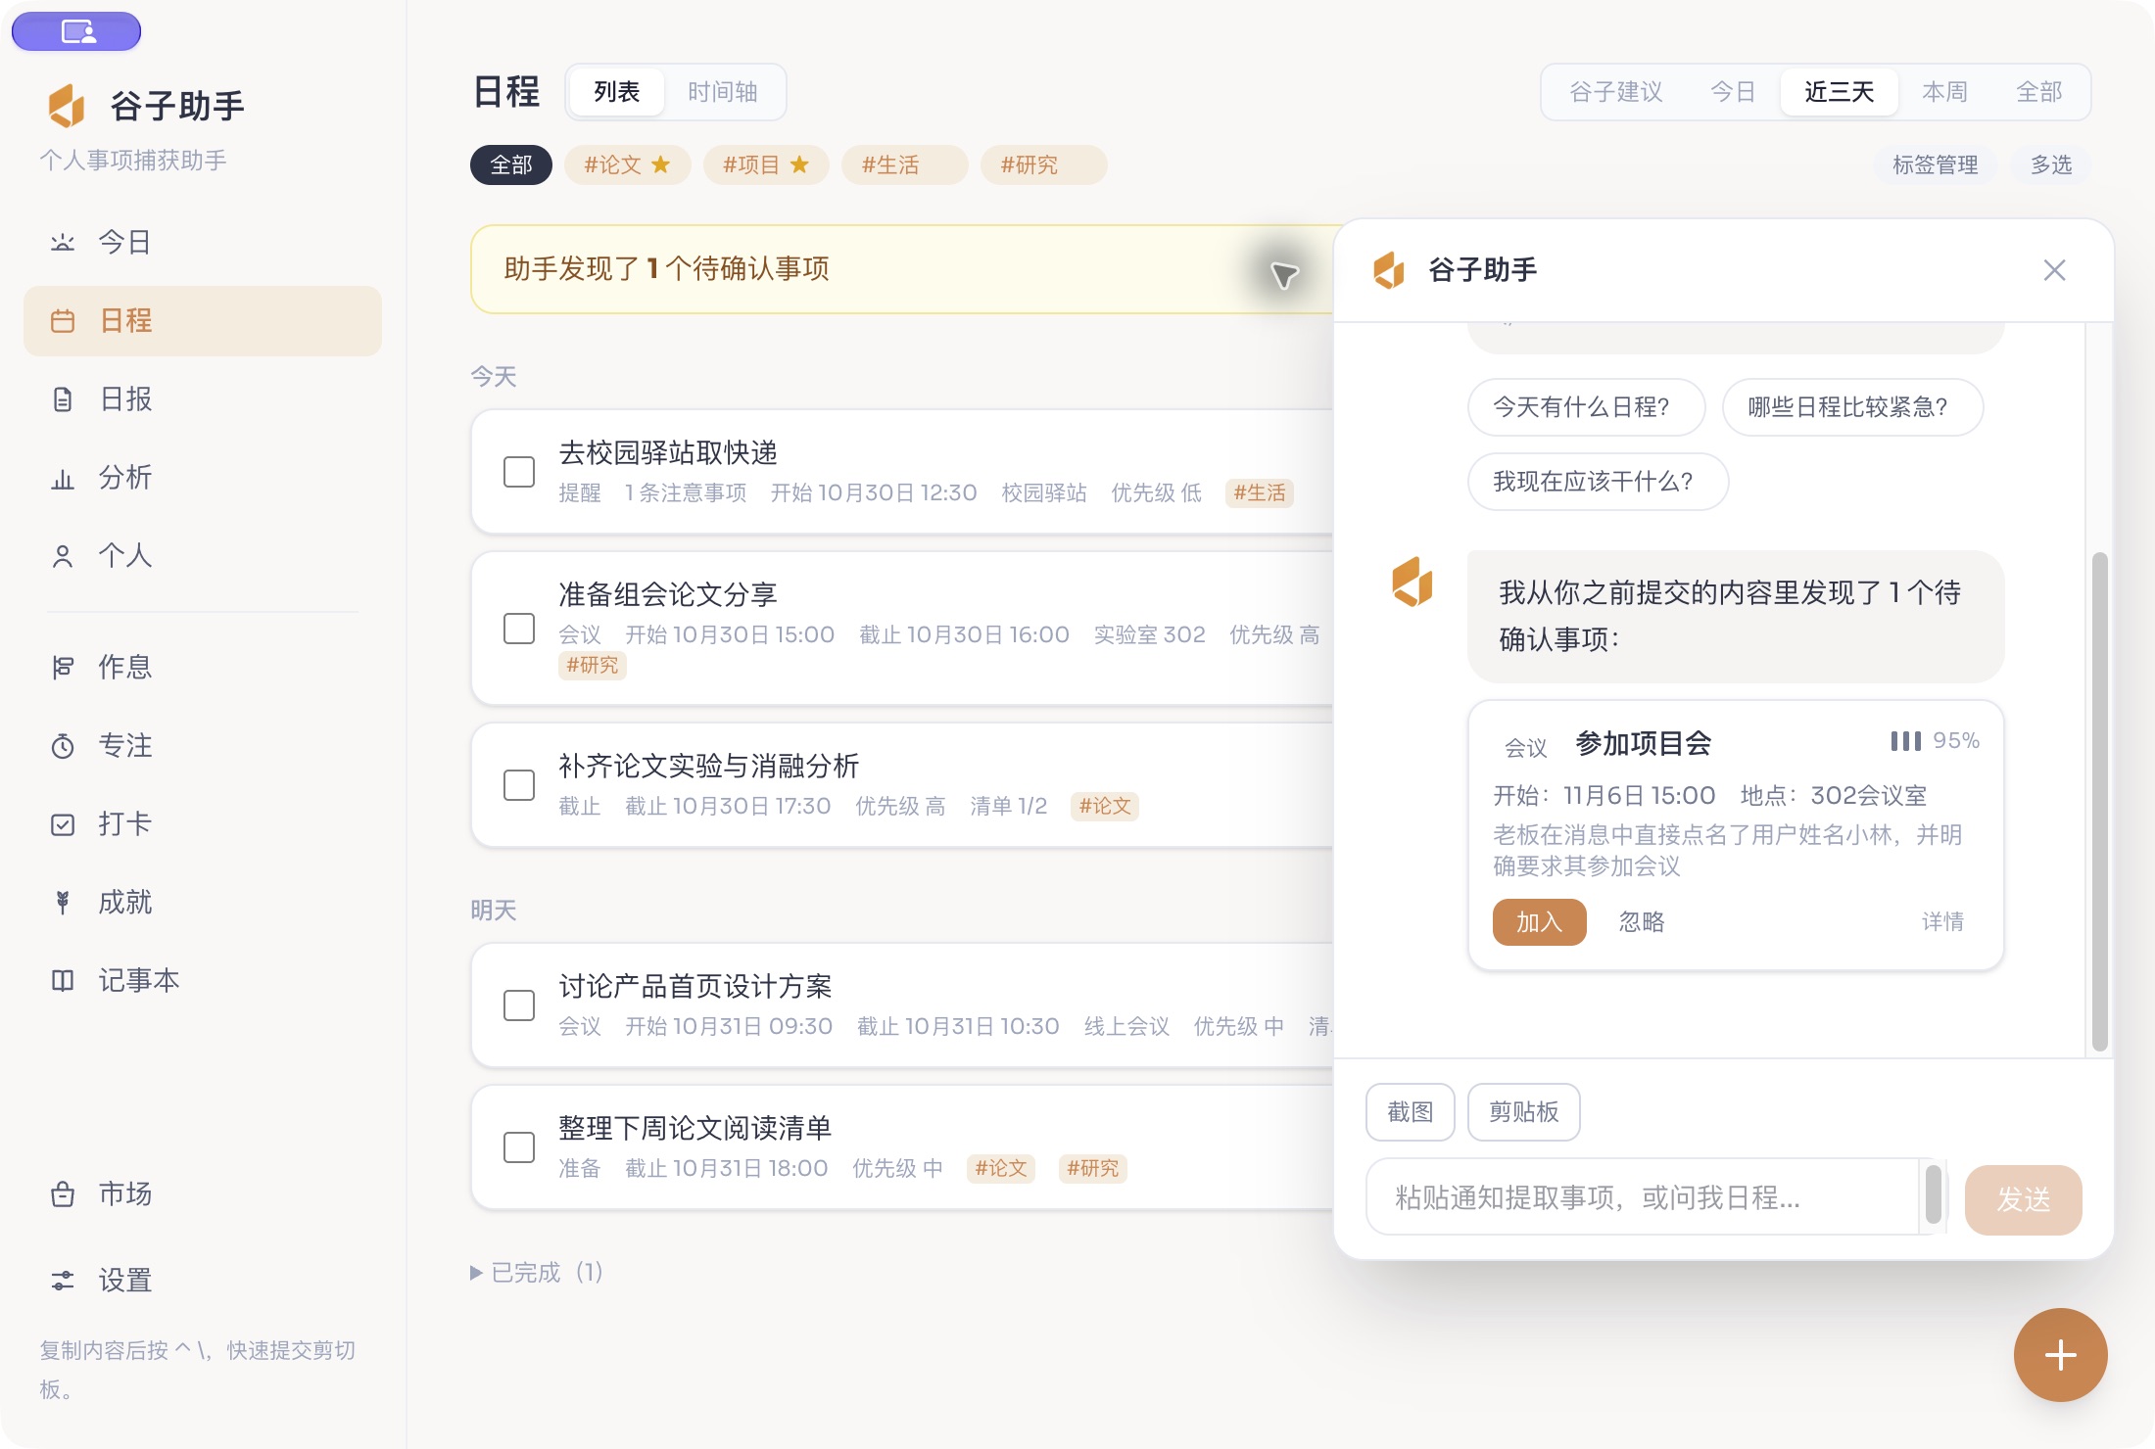Filter by #项目 starred tag
The image size is (2155, 1449).
point(766,164)
